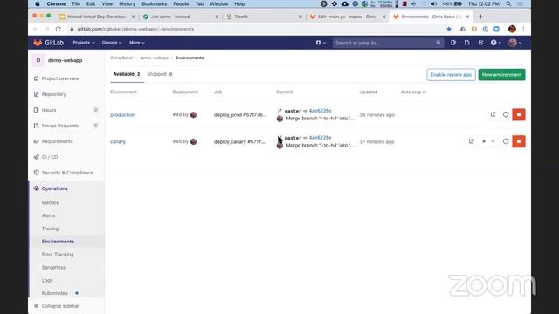Open the canary environment link
Viewport: 559px width, 314px height.
click(x=118, y=141)
